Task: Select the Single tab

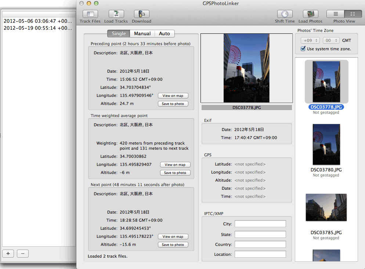Action: click(119, 33)
